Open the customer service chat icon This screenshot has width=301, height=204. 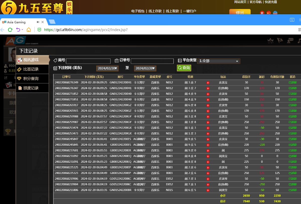click(x=290, y=40)
